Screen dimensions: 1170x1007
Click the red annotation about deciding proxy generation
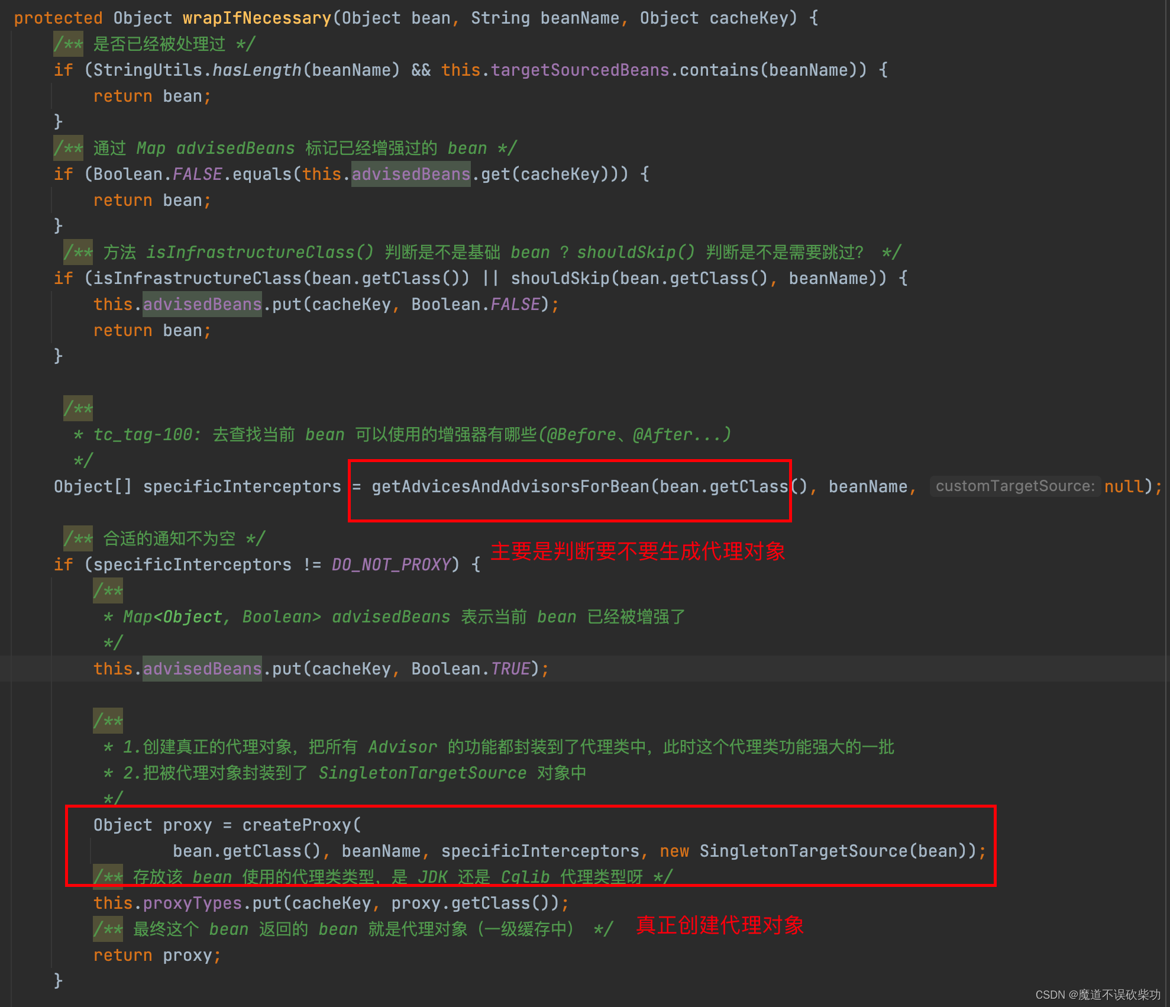(638, 551)
